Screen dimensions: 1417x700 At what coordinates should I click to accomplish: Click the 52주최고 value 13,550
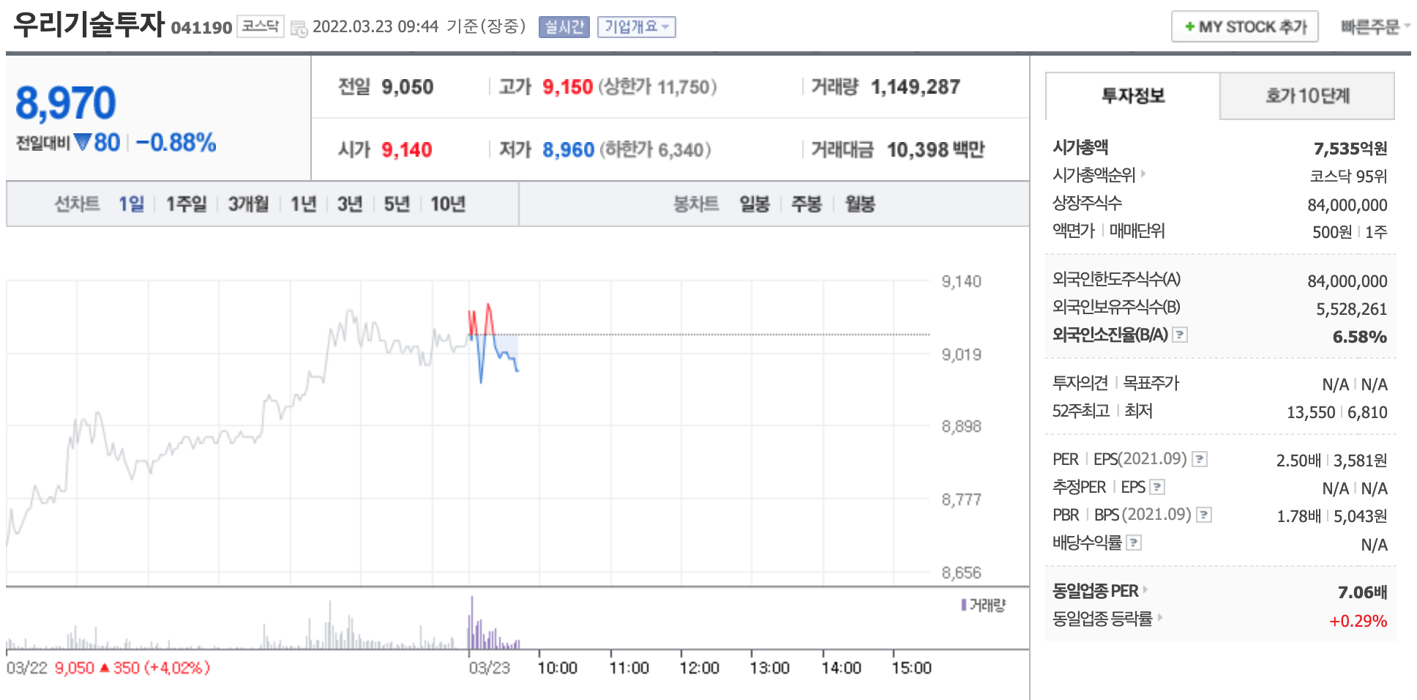1311,412
